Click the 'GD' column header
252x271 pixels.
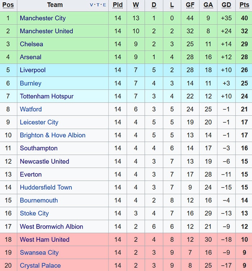point(226,5)
